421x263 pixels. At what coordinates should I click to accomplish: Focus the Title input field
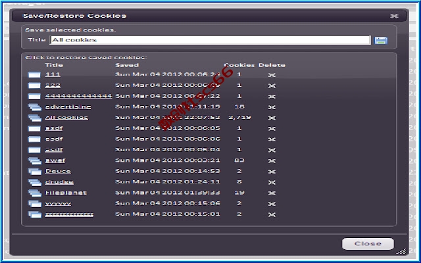click(x=210, y=40)
